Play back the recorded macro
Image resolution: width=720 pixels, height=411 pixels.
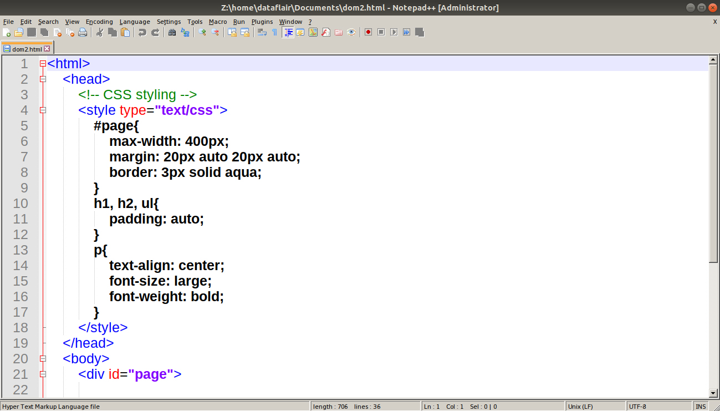tap(393, 32)
